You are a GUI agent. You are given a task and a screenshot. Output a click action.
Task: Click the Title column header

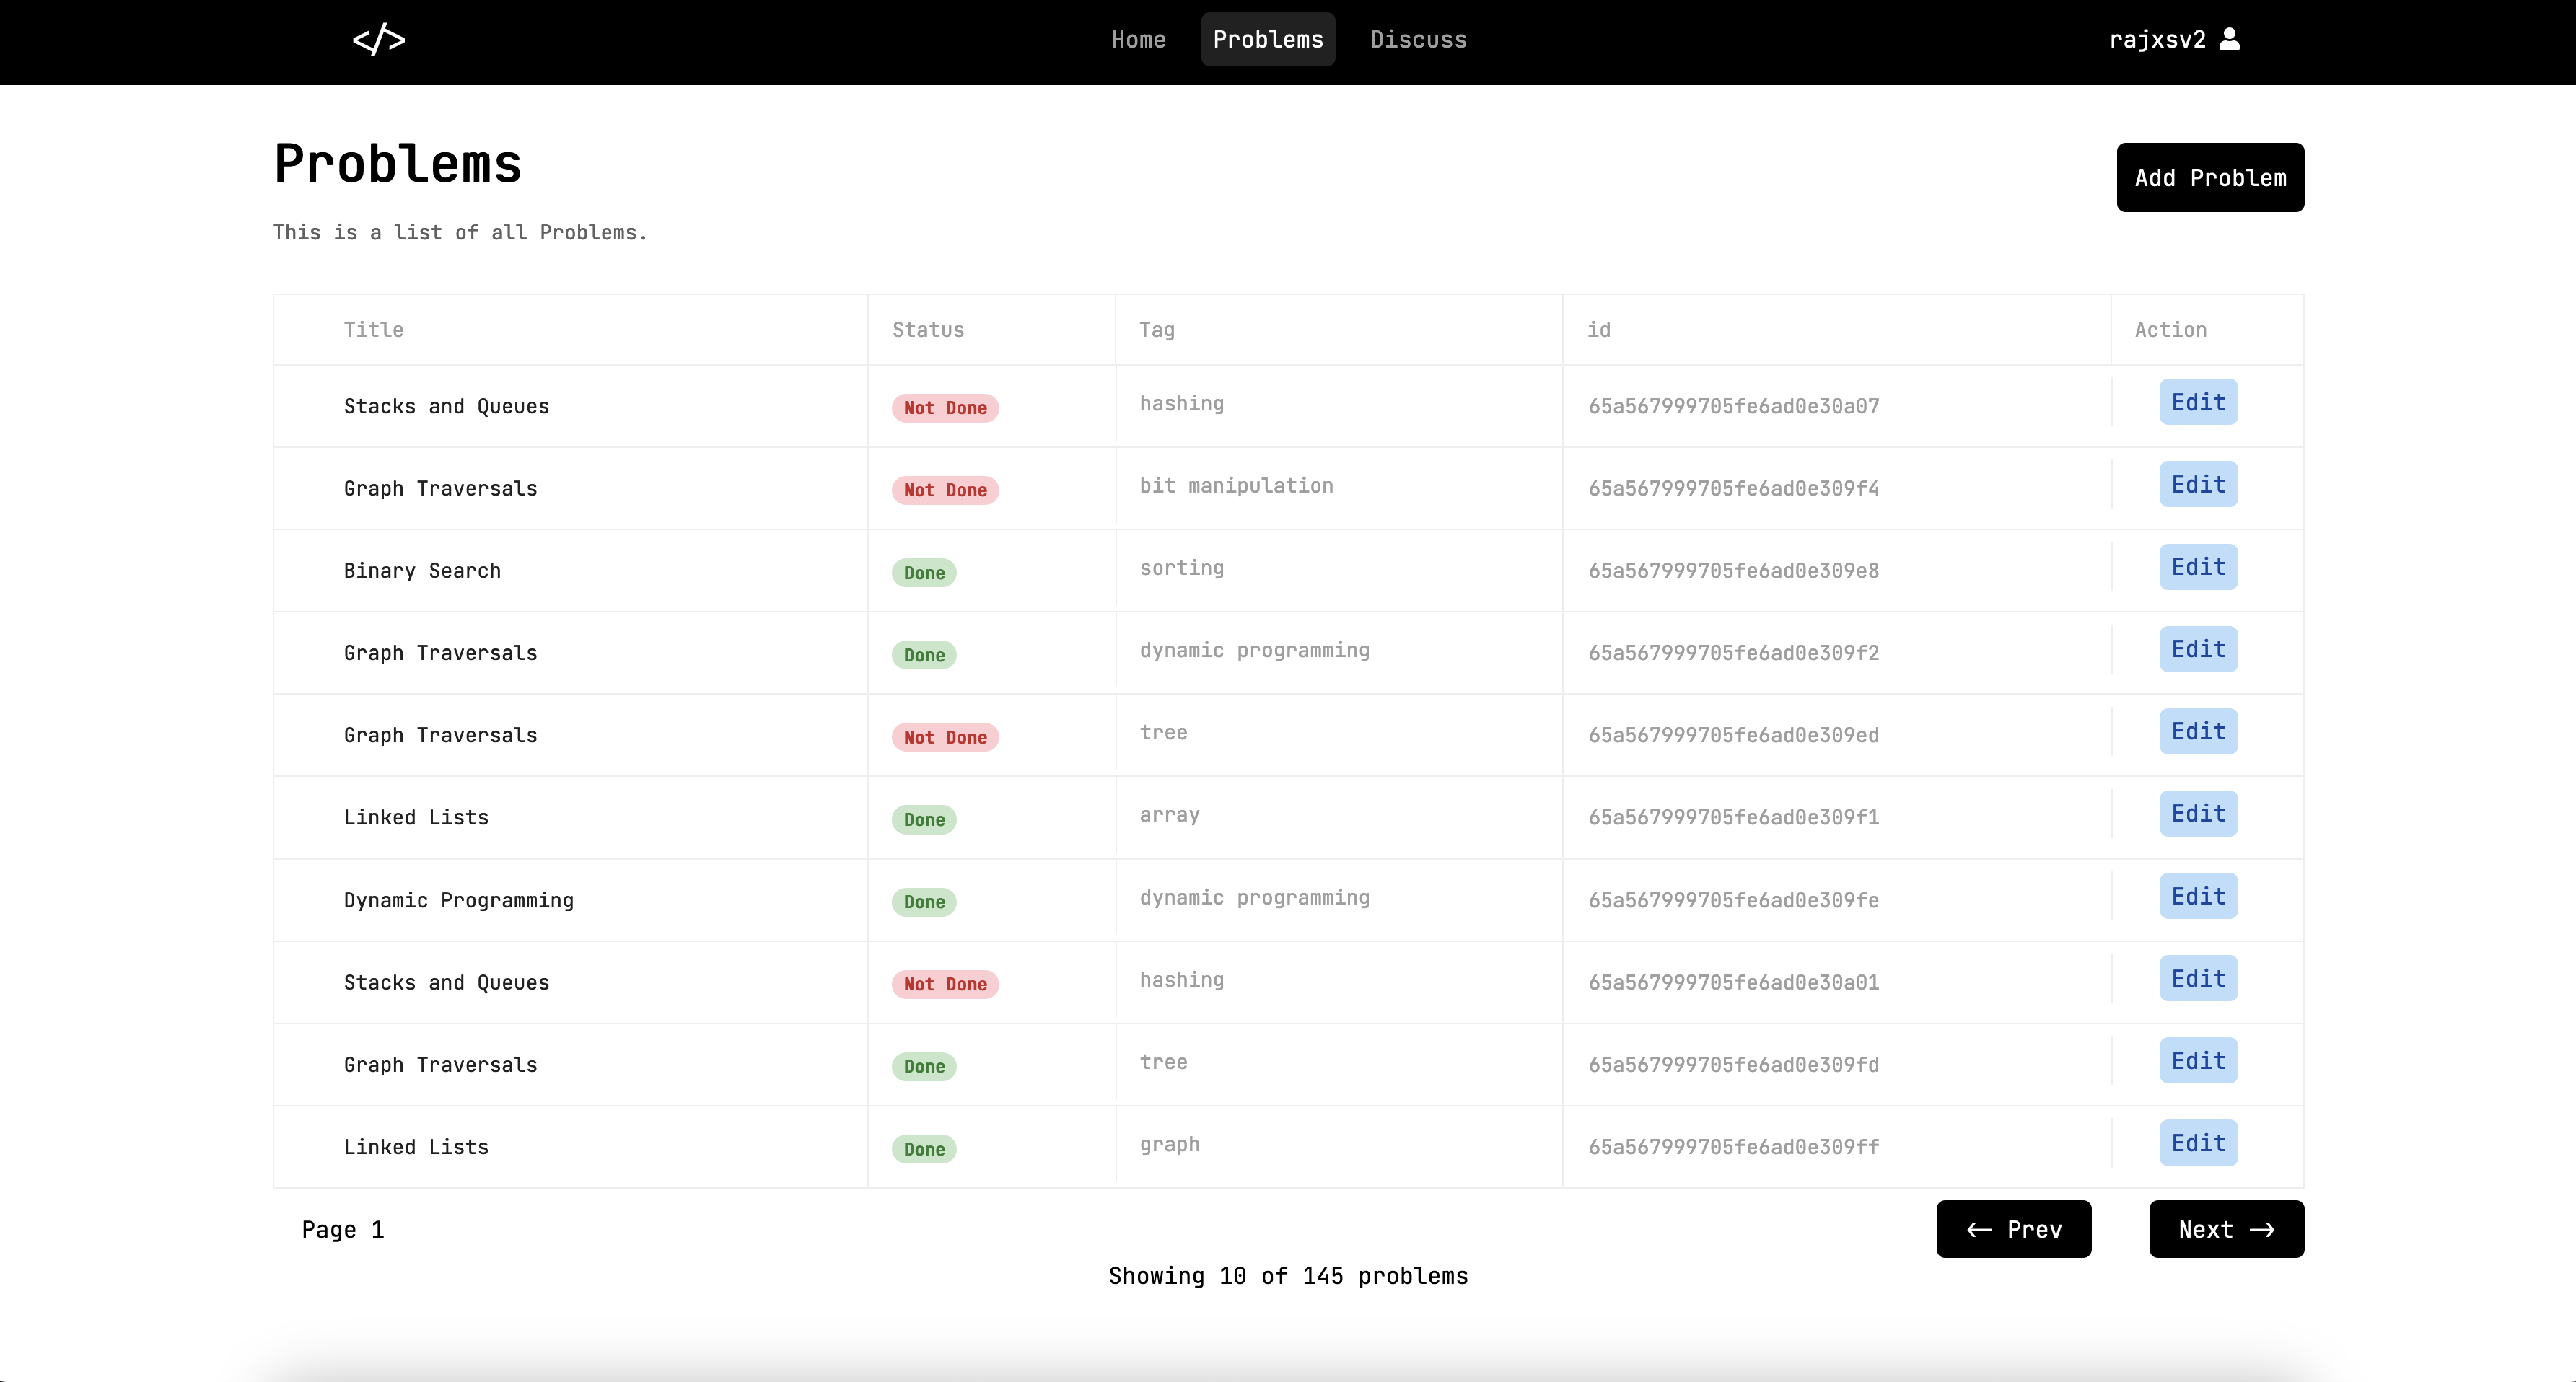pyautogui.click(x=373, y=330)
